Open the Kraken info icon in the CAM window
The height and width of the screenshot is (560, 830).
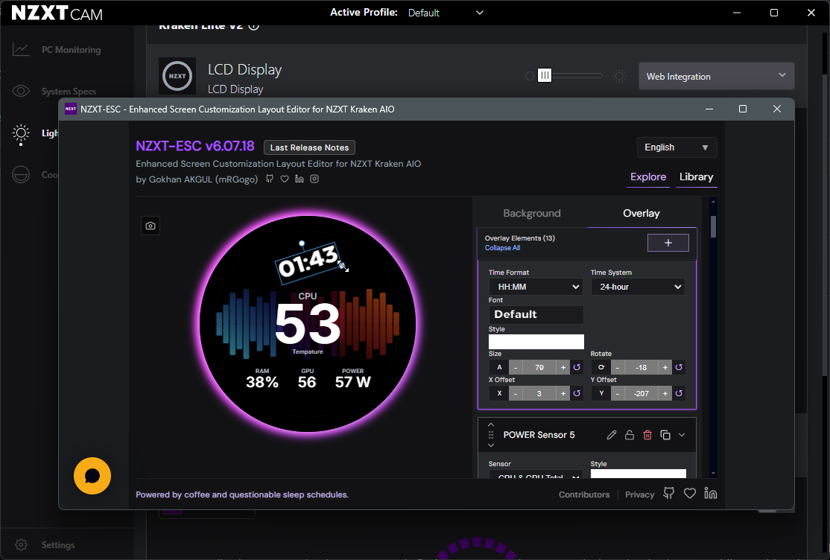click(x=254, y=27)
